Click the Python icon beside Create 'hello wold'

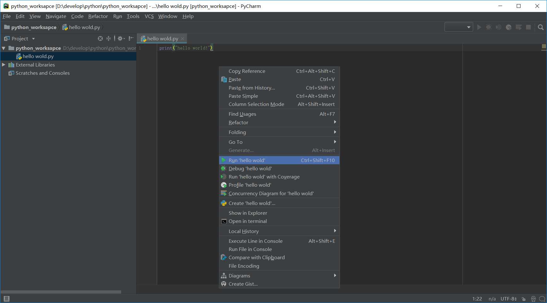click(224, 203)
